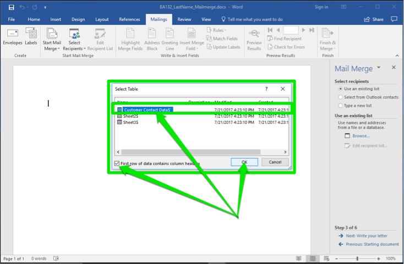Click Find Recipient
This screenshot has width=404, height=264.
click(x=285, y=38)
